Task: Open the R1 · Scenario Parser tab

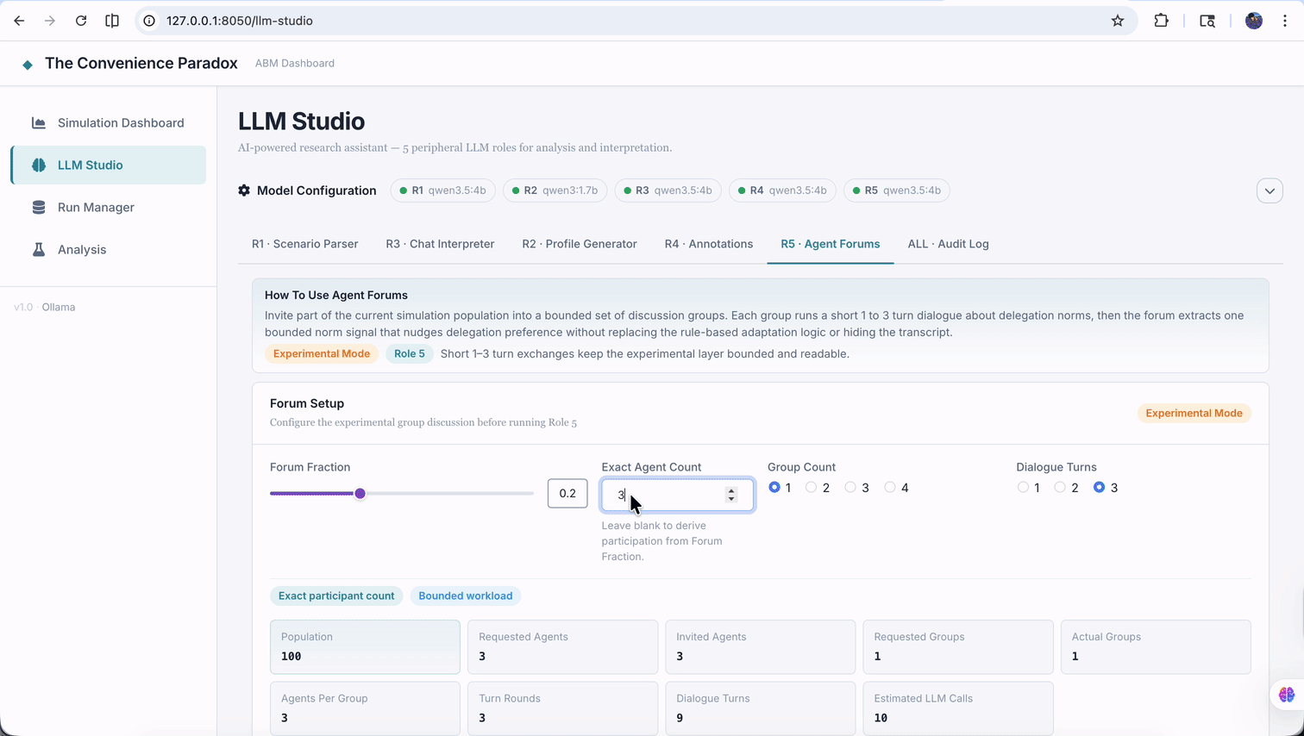Action: [x=304, y=244]
